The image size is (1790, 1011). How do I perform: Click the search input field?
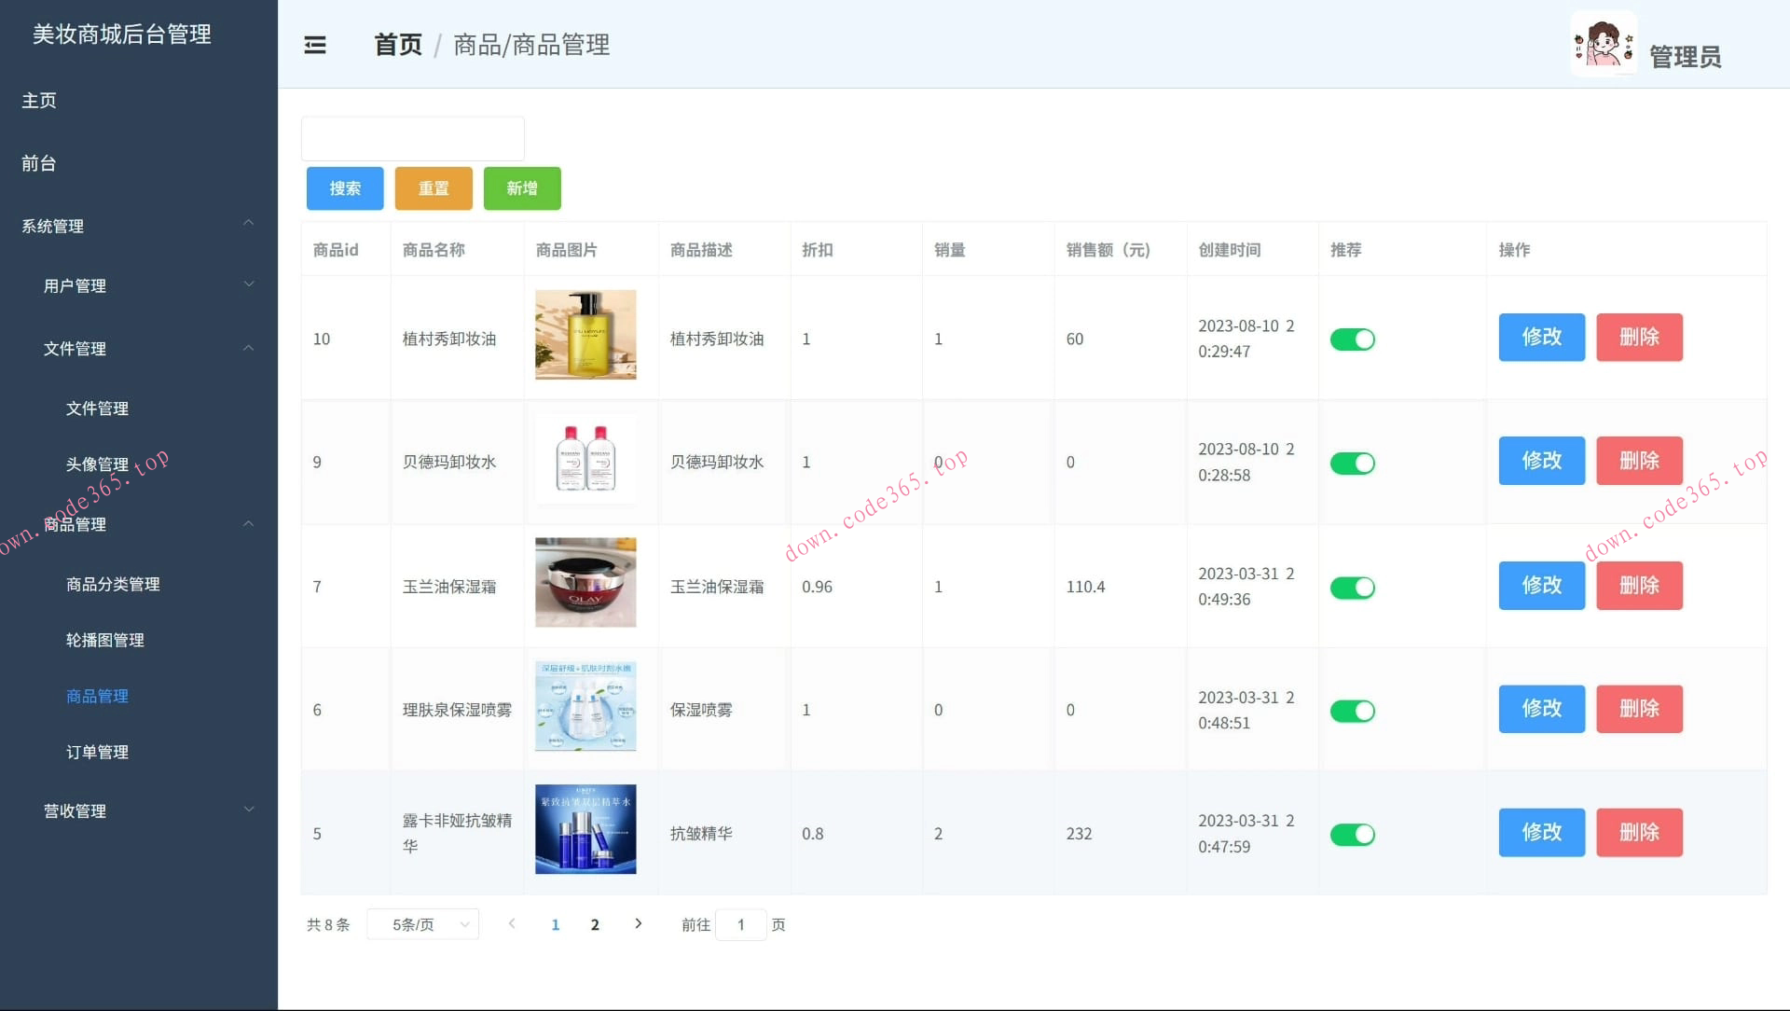pyautogui.click(x=412, y=138)
